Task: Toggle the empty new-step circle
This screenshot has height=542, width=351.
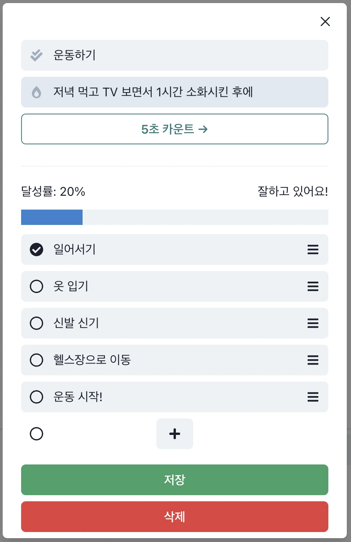Action: (36, 434)
